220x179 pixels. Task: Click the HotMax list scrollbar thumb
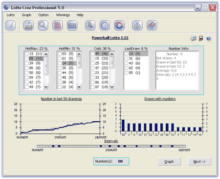point(46,66)
